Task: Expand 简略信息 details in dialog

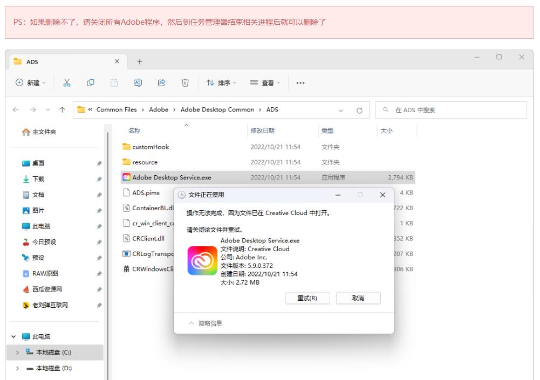Action: pos(206,323)
